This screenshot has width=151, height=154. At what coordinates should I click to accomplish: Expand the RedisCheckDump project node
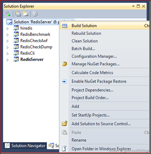tap(8, 47)
